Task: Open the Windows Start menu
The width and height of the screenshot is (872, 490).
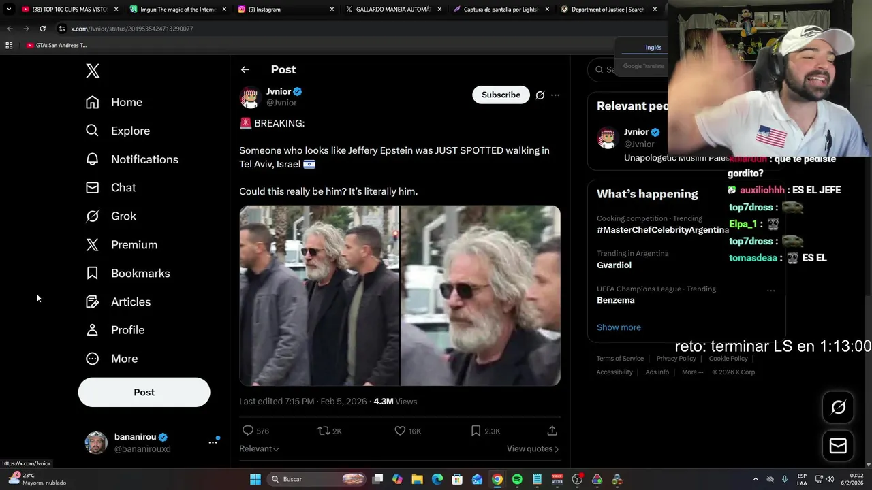Action: [x=255, y=479]
